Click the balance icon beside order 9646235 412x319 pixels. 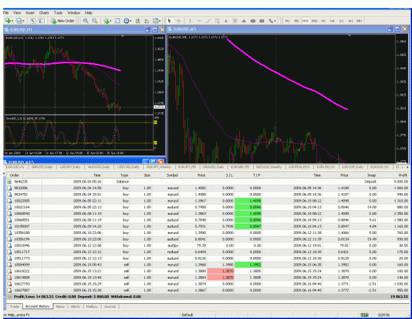pyautogui.click(x=9, y=181)
